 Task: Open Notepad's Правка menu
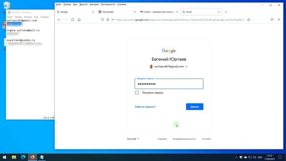[18, 17]
